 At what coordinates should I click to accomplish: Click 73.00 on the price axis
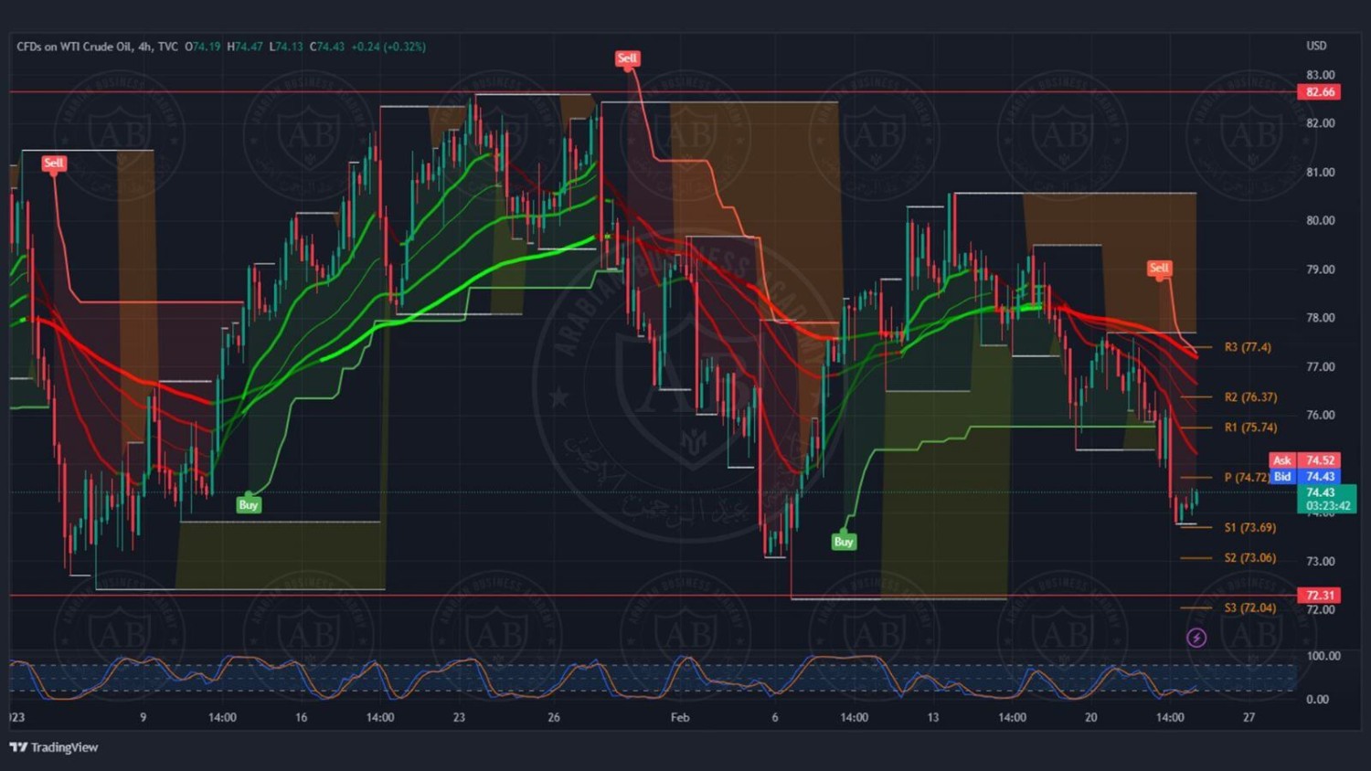pyautogui.click(x=1320, y=562)
